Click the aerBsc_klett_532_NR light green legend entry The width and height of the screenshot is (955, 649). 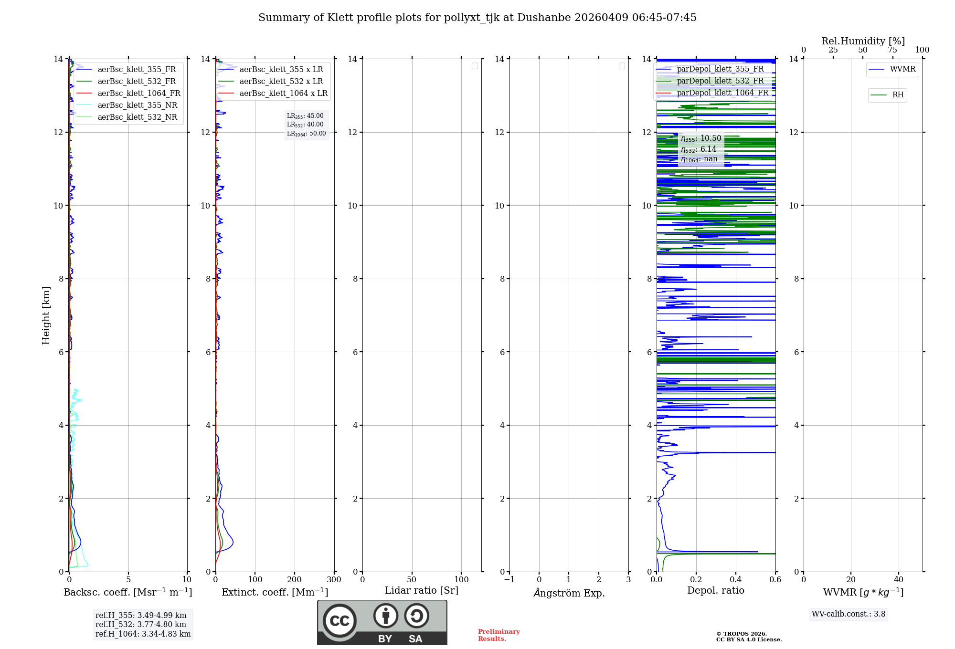pos(137,117)
